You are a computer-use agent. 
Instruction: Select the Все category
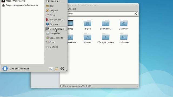(56, 6)
